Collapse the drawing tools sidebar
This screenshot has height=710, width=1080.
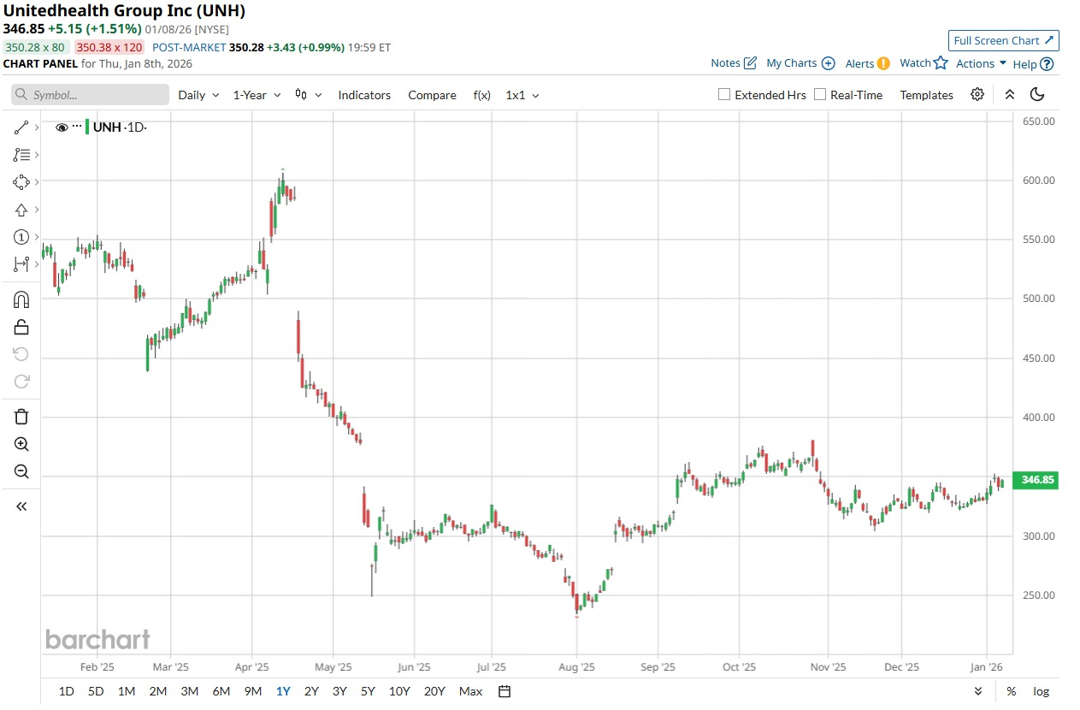21,506
